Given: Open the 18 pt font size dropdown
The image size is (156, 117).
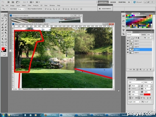Looking at the screenshot, I should 139,86.
